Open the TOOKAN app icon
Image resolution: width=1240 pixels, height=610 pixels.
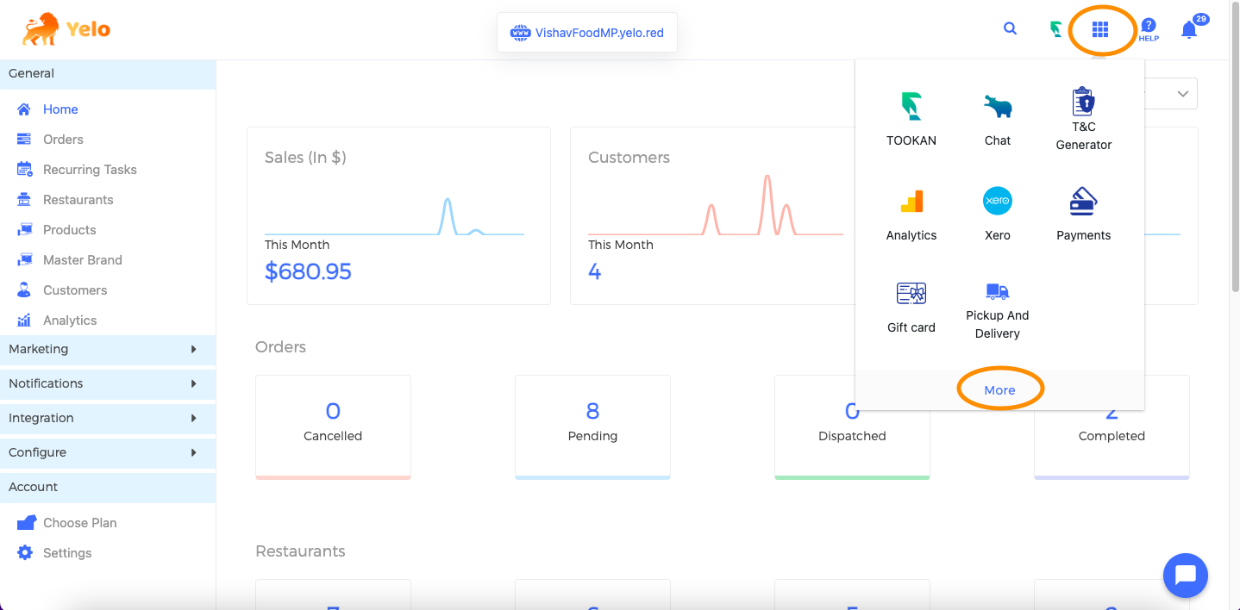click(911, 107)
